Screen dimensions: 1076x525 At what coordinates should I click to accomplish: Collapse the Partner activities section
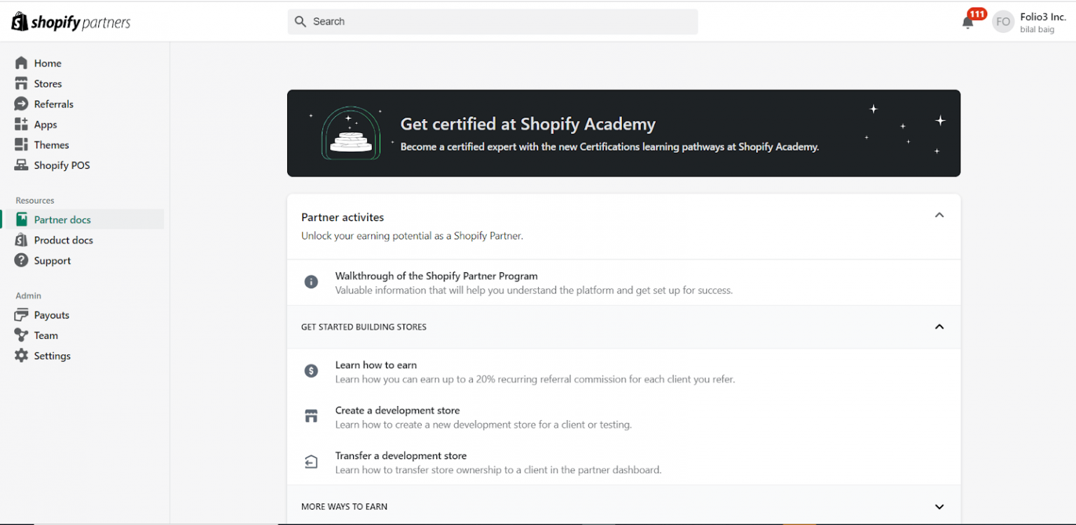pos(939,215)
